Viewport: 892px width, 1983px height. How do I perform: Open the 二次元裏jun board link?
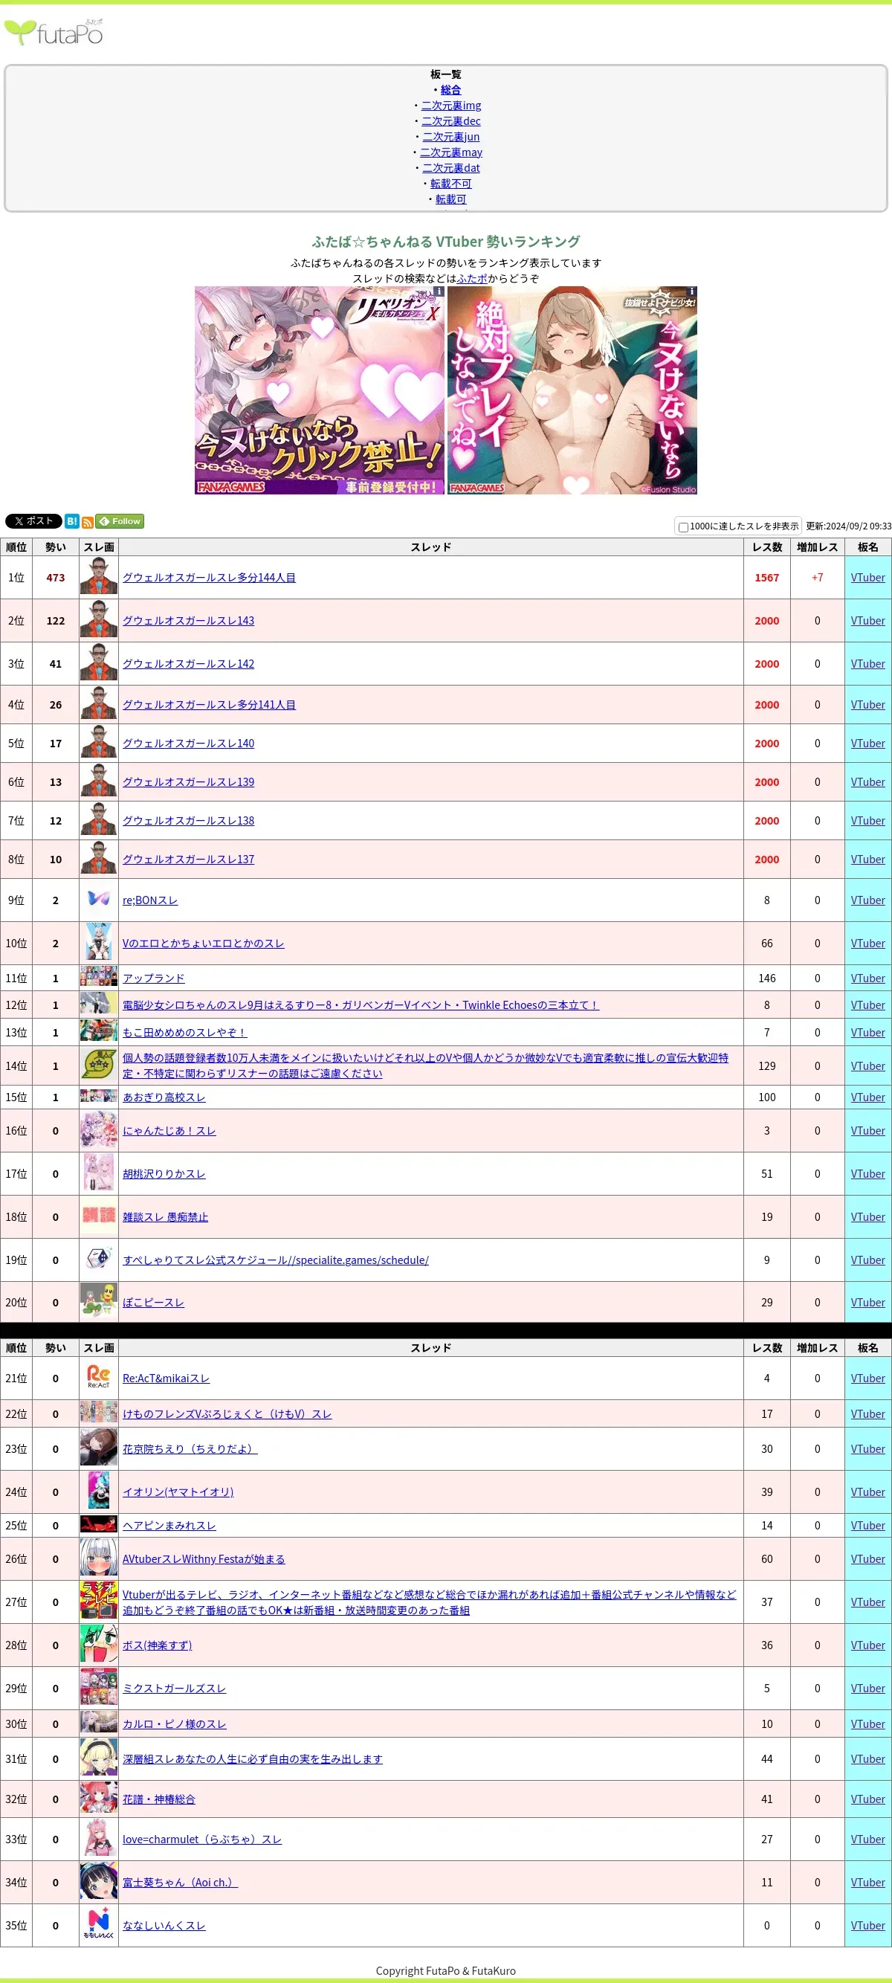point(451,137)
